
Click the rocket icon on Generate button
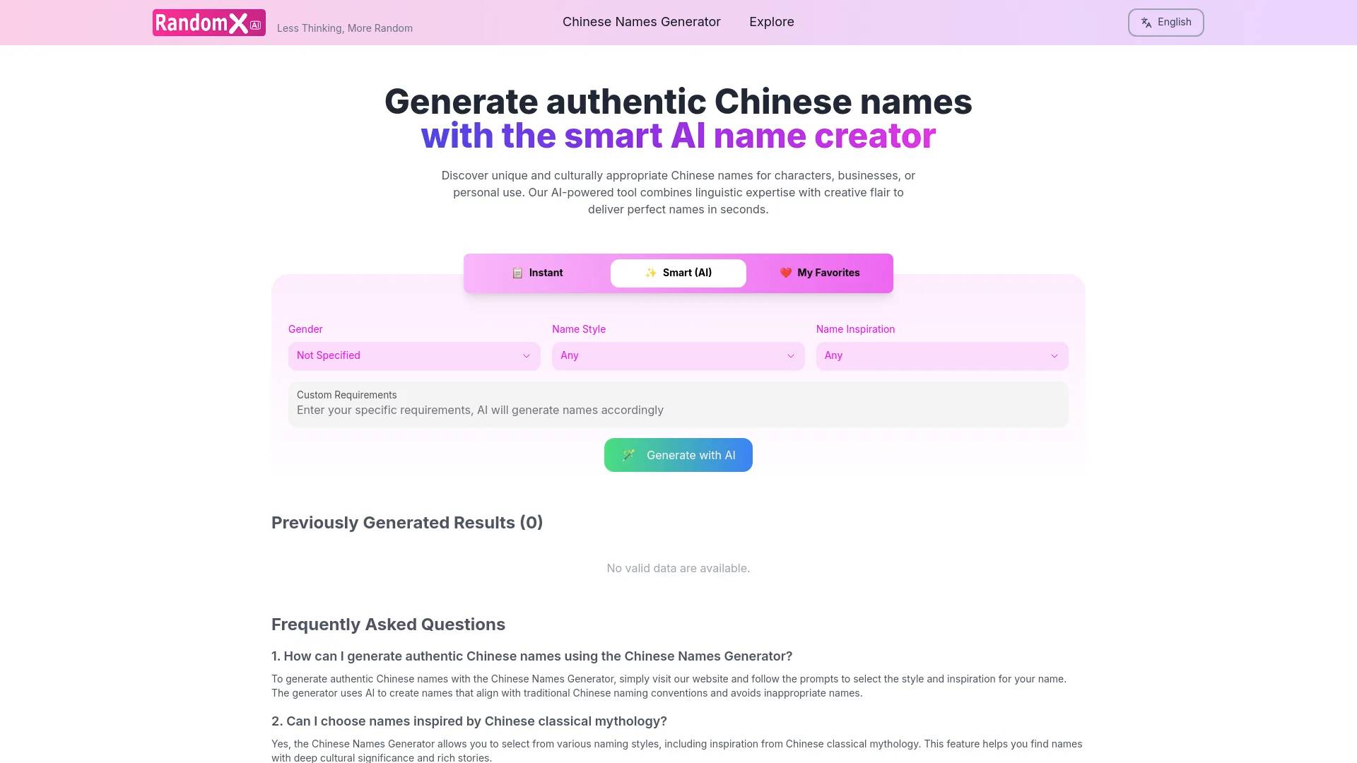[628, 455]
